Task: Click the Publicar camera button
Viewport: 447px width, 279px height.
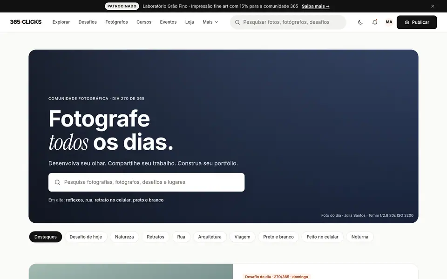Action: click(416, 22)
